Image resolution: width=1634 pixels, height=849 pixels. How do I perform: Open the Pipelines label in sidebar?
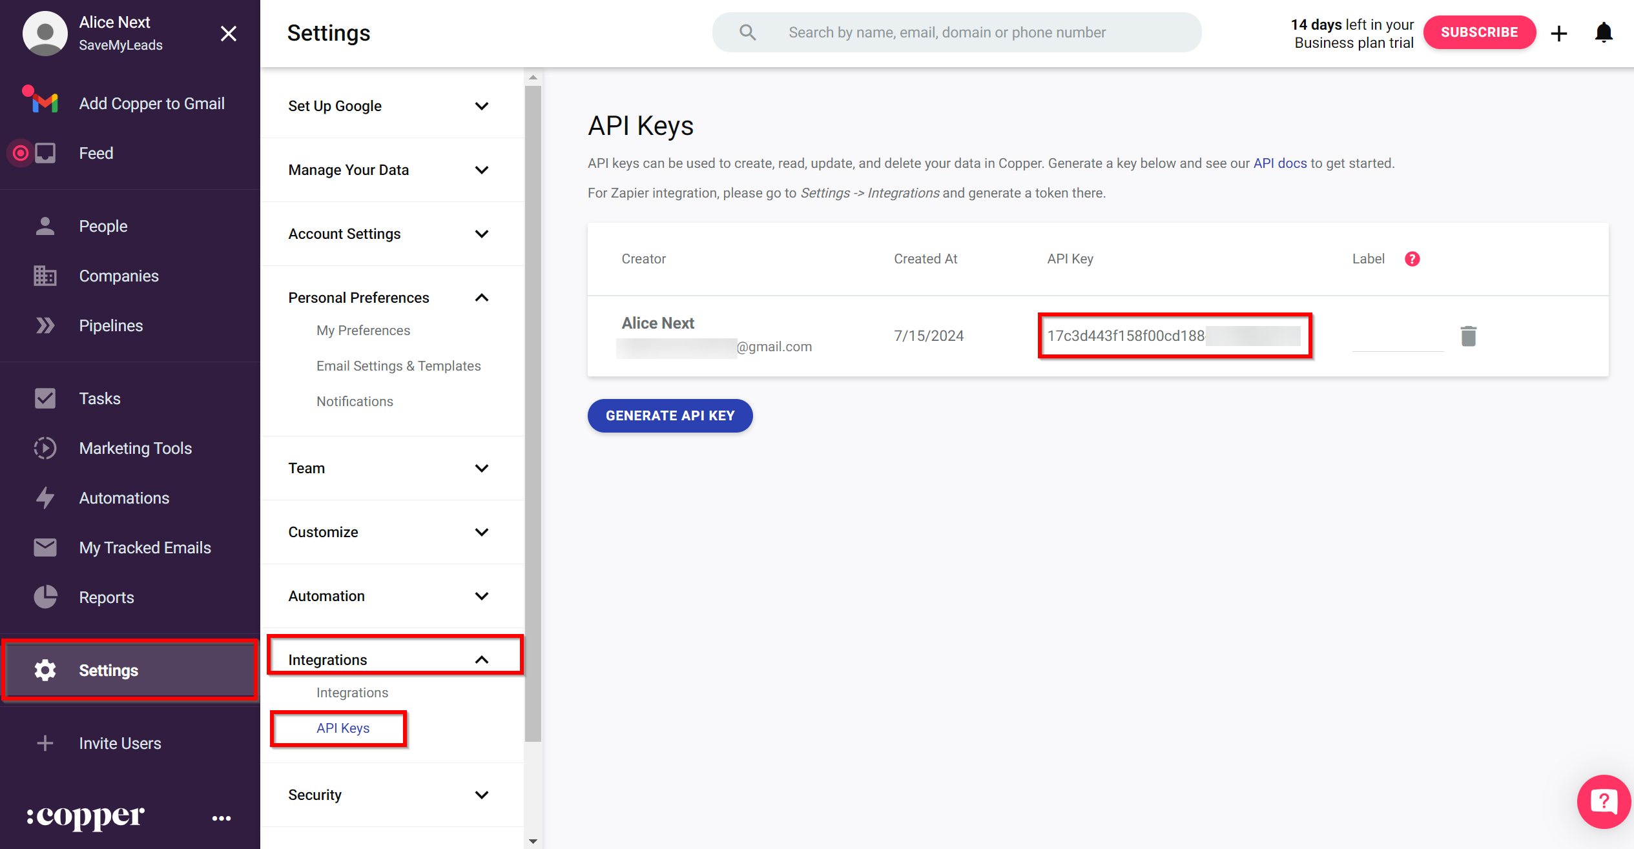pyautogui.click(x=110, y=325)
